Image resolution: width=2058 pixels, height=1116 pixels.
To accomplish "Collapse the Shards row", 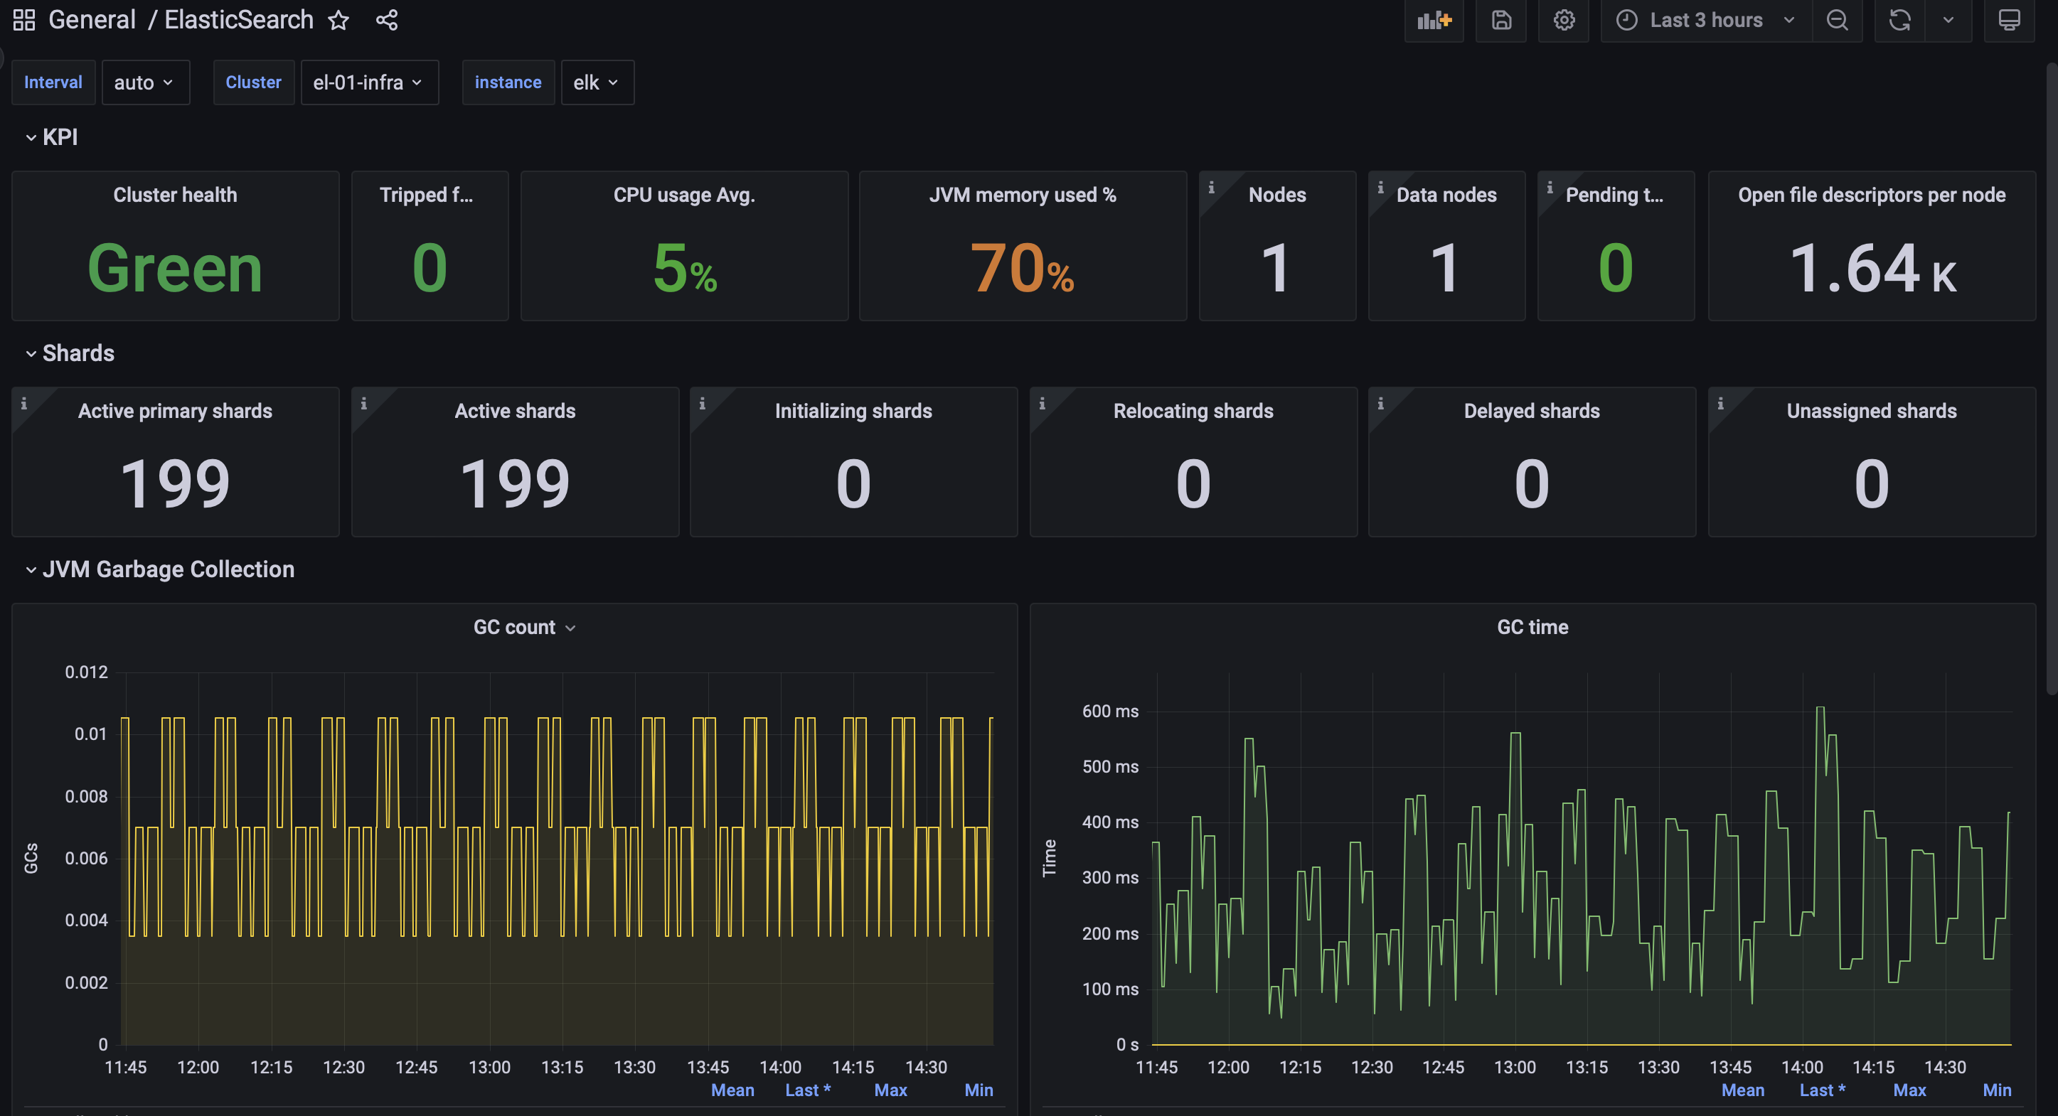I will pyautogui.click(x=31, y=353).
